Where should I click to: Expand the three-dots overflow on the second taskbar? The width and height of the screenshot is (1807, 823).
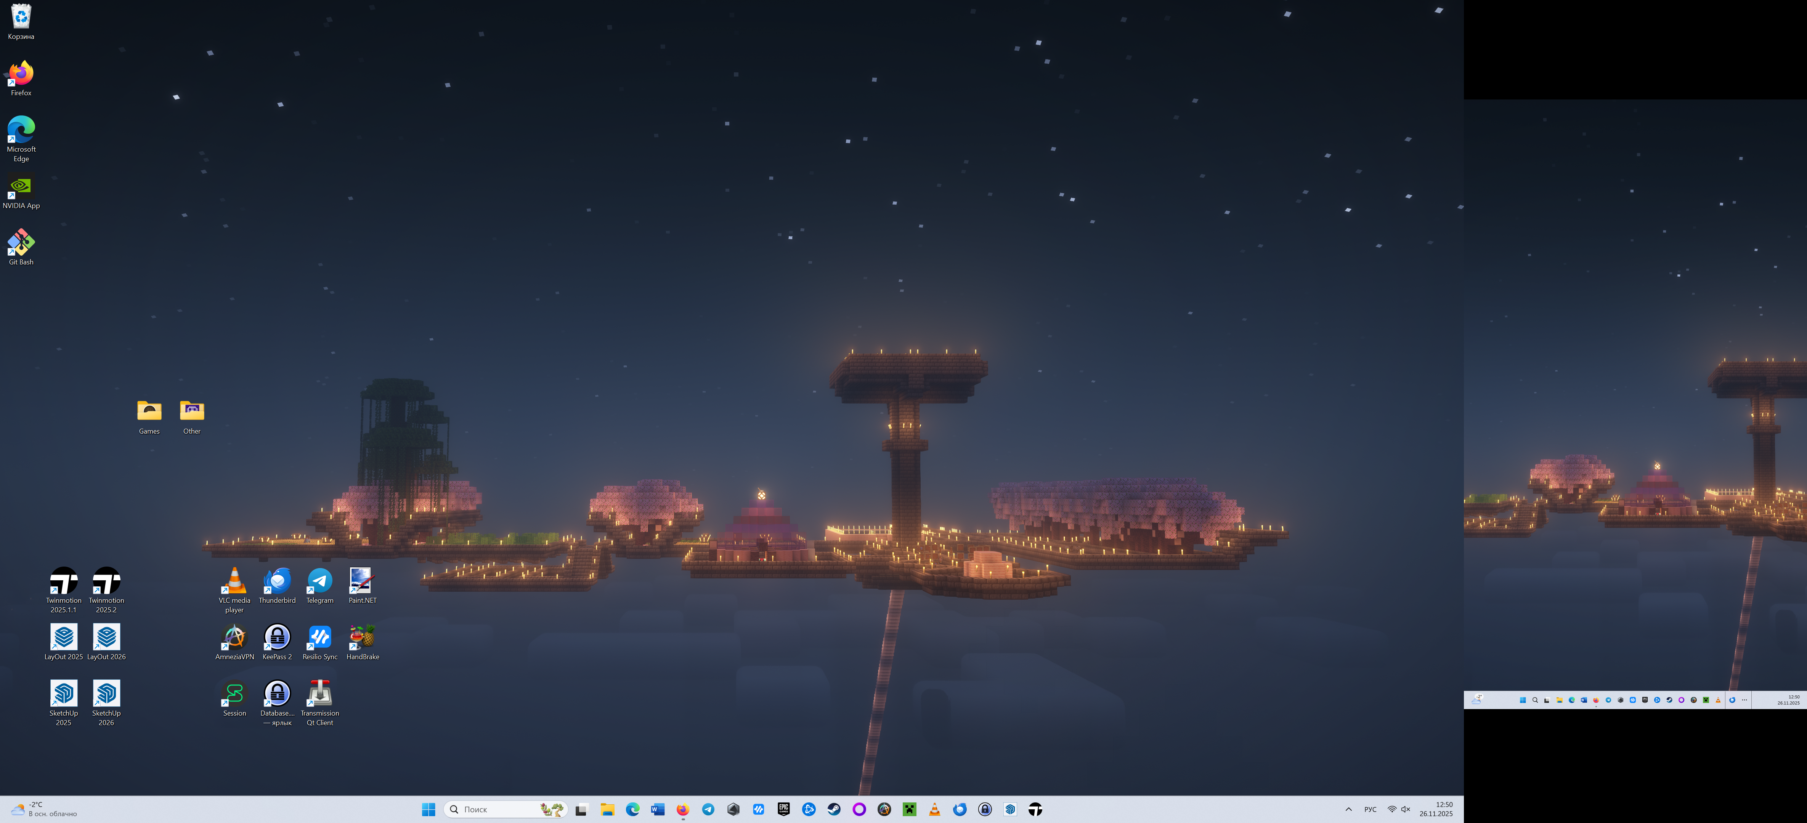(x=1744, y=700)
